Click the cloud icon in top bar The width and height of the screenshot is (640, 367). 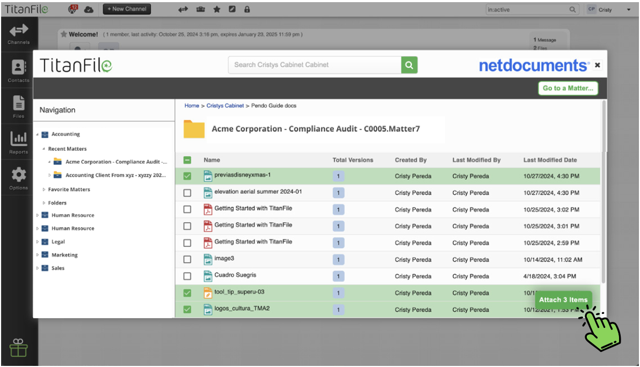coord(89,9)
